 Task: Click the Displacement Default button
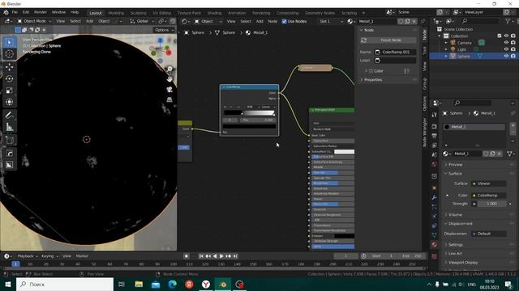[x=488, y=234]
